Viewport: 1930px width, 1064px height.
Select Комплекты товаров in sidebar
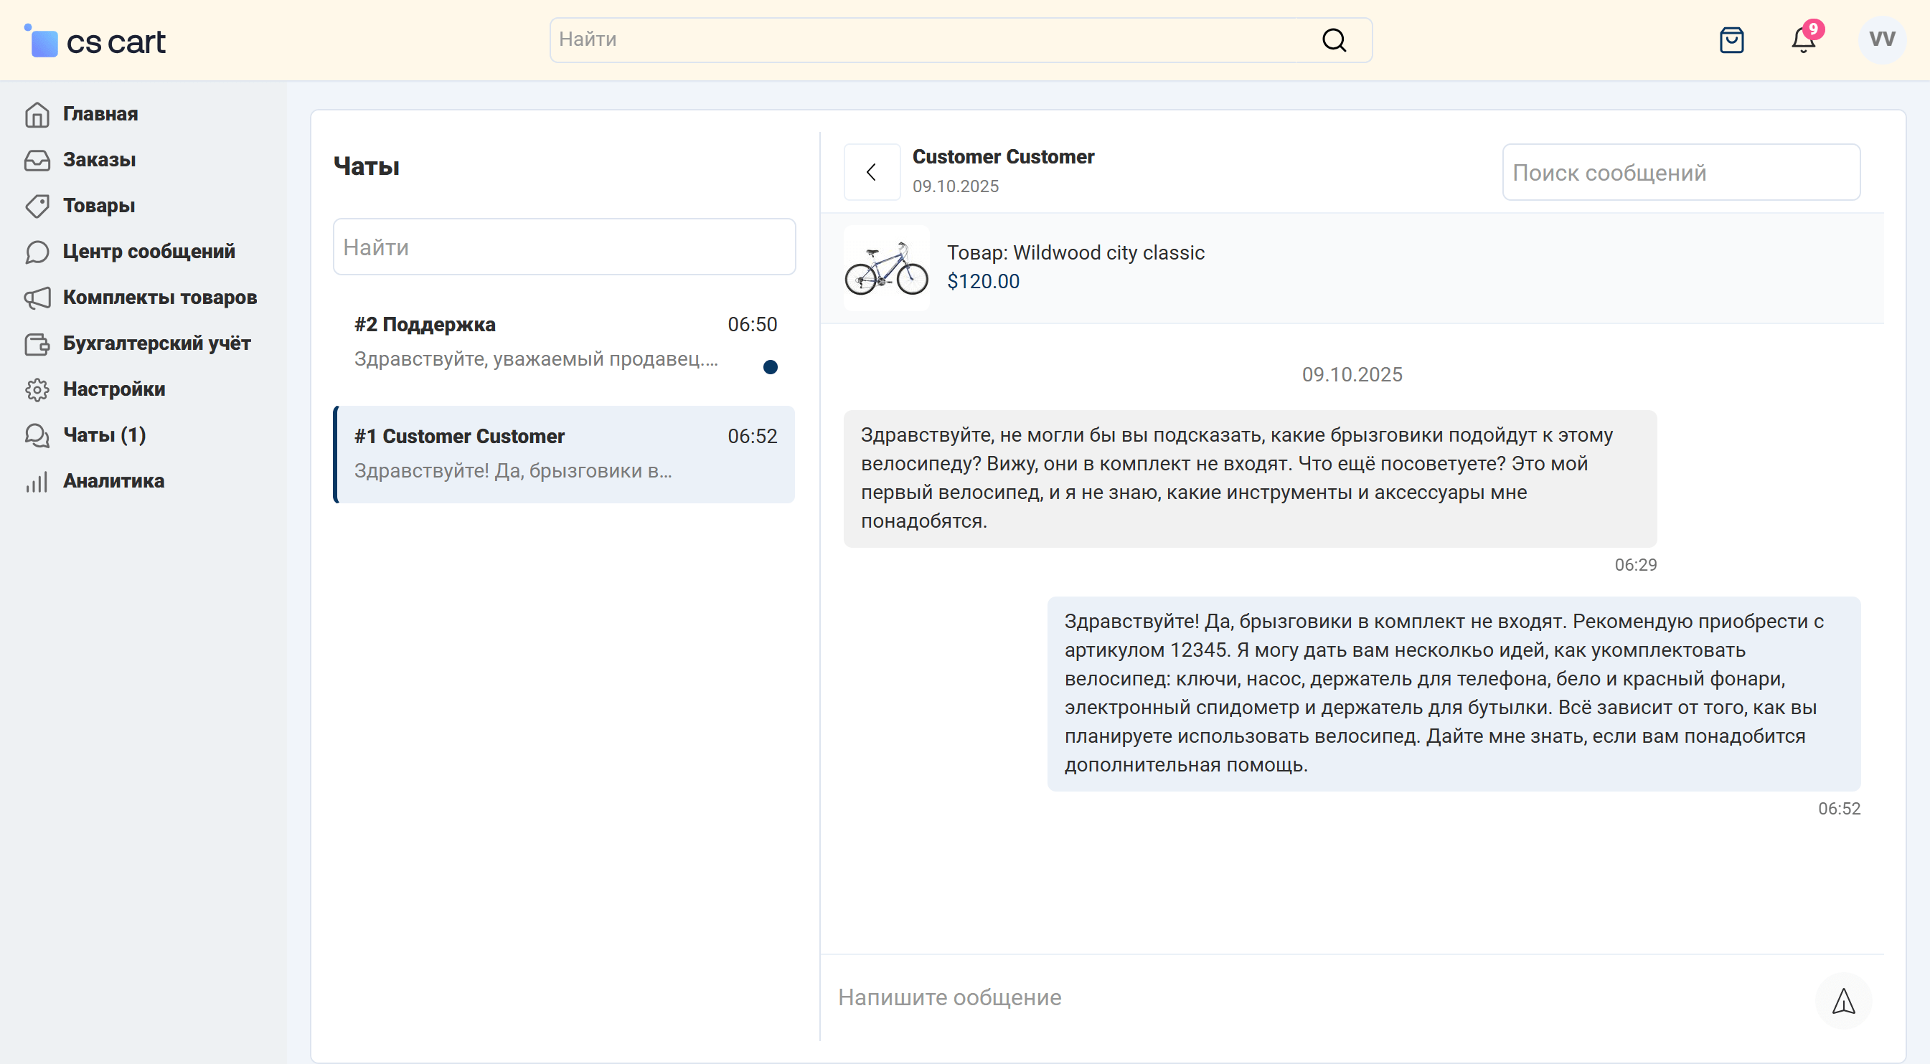[159, 298]
